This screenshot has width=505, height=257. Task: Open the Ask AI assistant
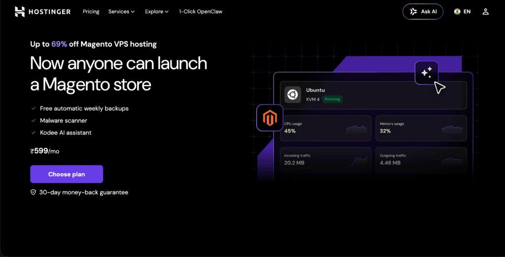(423, 12)
